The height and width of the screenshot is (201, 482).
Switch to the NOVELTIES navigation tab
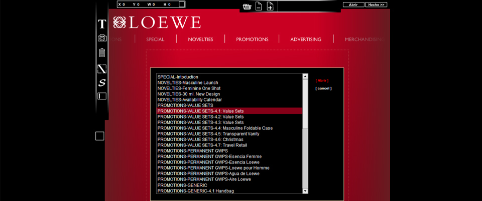pos(200,39)
